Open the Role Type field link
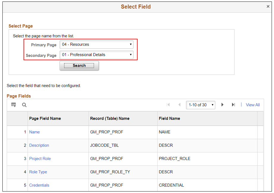The image size is (274, 193). click(x=38, y=172)
